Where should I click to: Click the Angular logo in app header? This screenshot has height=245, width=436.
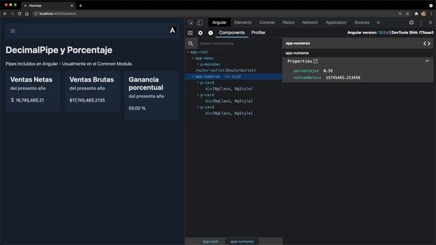[x=172, y=30]
